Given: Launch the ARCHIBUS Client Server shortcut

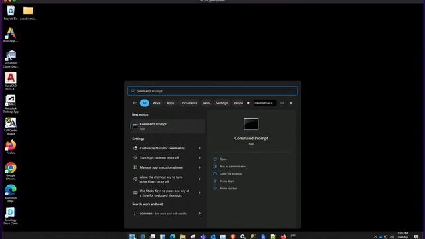Looking at the screenshot, I should (11, 59).
